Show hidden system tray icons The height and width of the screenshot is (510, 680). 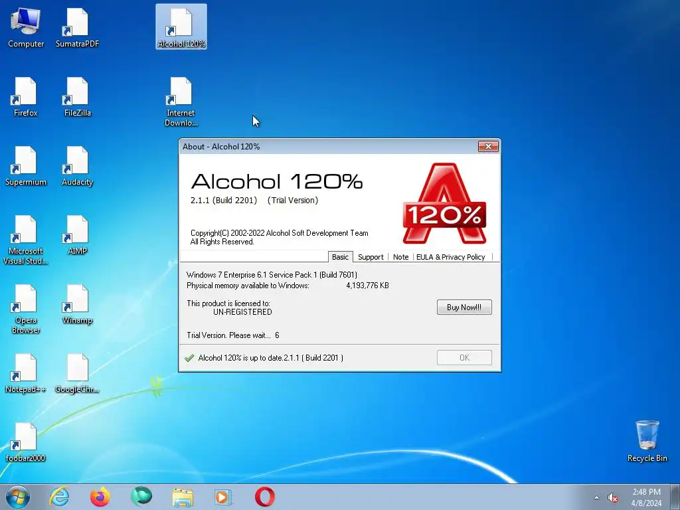point(597,498)
